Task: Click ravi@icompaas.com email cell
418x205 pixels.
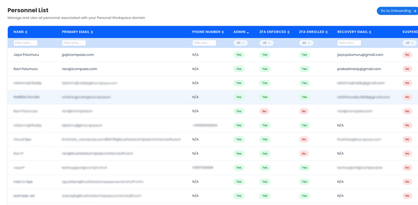Action: click(x=79, y=69)
